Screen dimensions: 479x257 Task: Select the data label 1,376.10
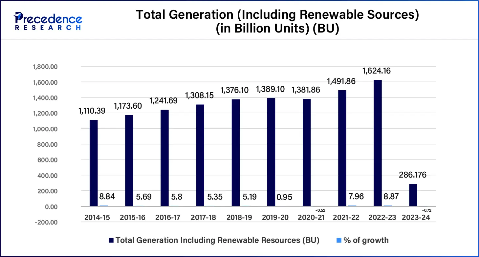234,90
